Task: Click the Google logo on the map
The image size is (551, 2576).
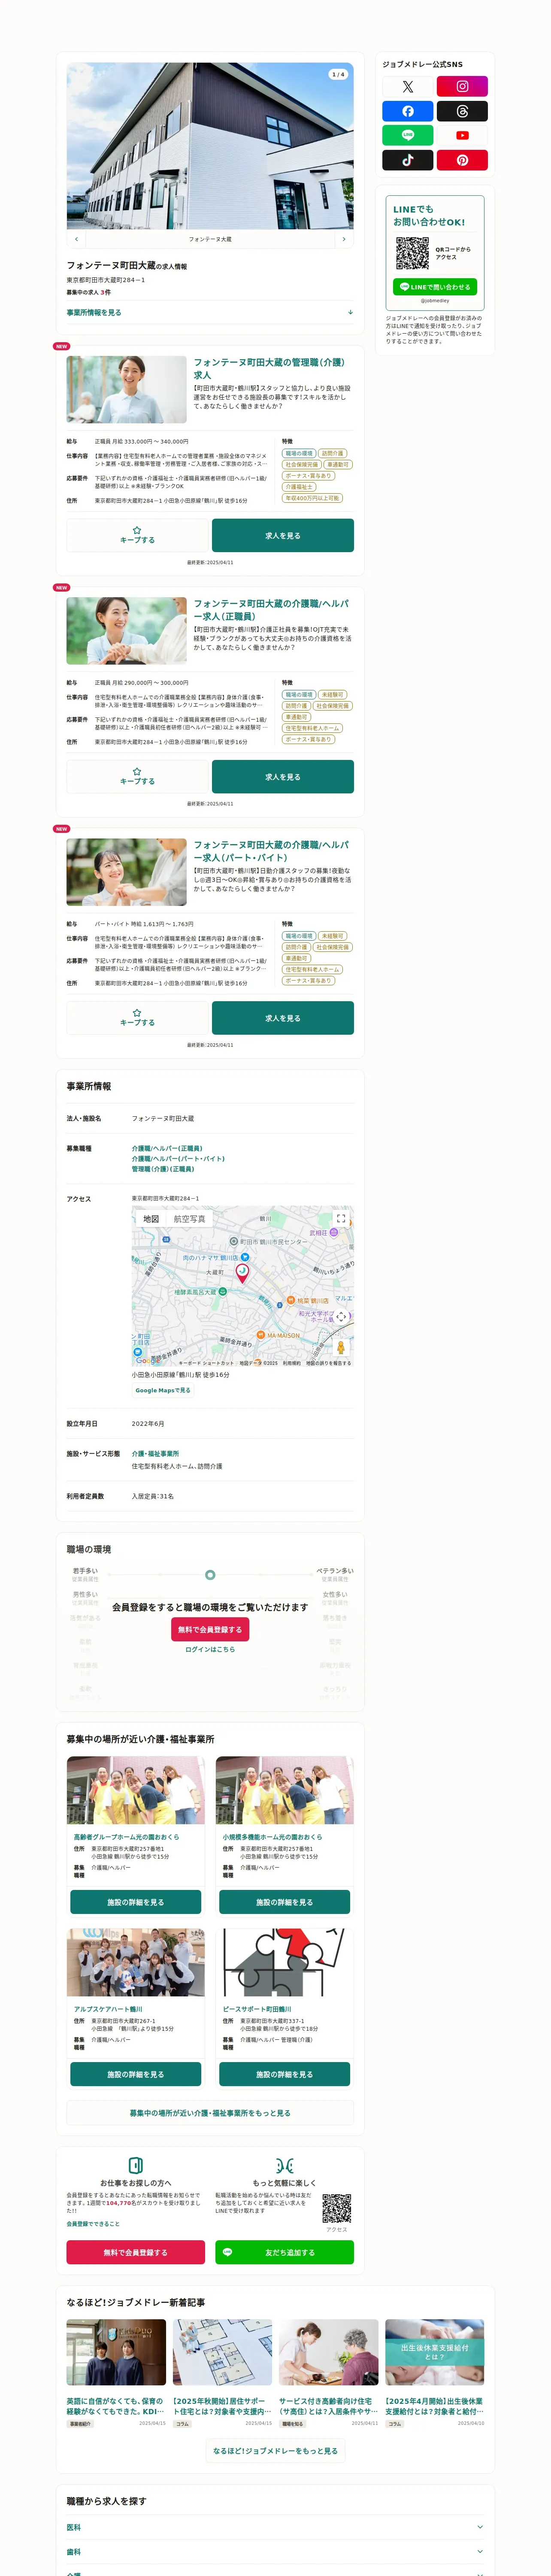Action: (147, 1360)
